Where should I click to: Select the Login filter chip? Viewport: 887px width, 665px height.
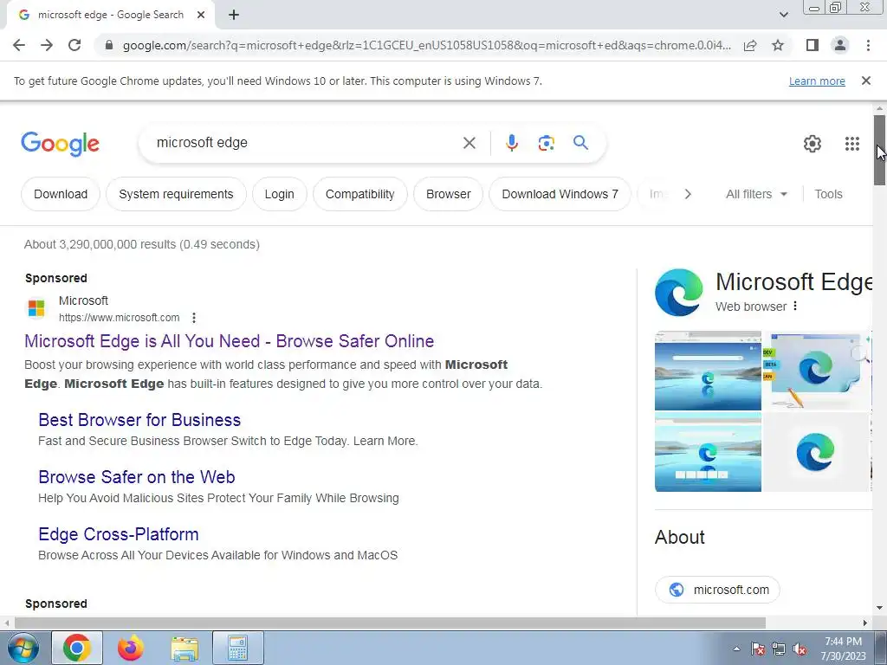coord(280,194)
